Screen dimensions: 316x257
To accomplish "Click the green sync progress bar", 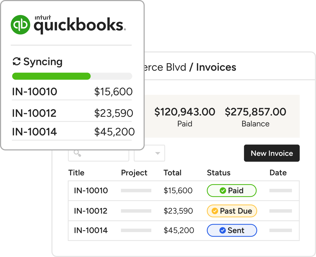I will tap(51, 76).
